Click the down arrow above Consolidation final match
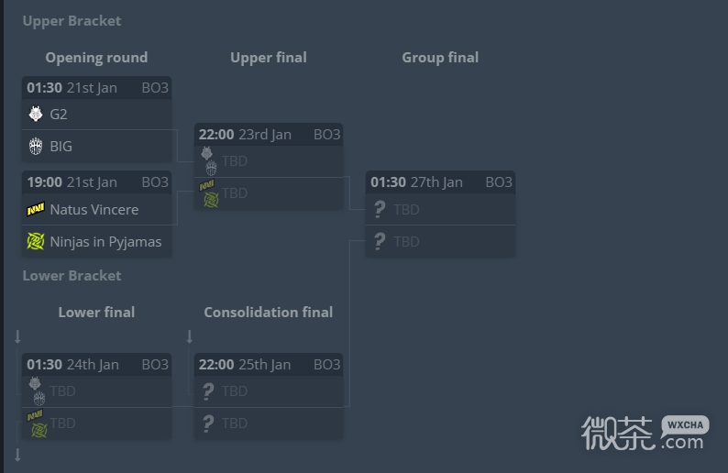 tap(190, 336)
